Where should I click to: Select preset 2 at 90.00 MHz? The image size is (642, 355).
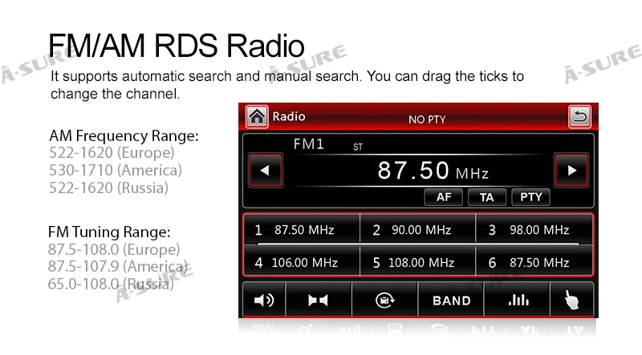point(417,229)
